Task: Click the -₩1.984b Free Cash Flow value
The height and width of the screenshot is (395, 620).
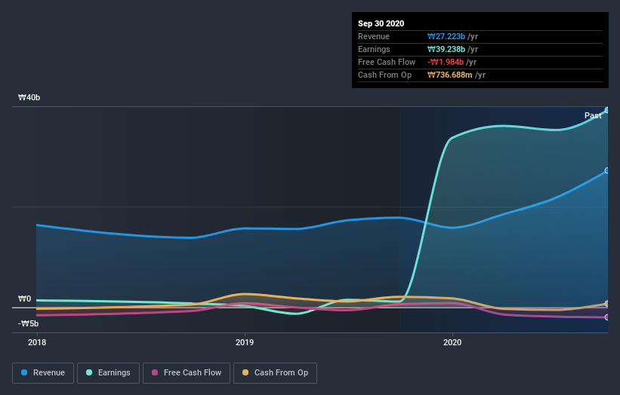Action: (x=446, y=62)
